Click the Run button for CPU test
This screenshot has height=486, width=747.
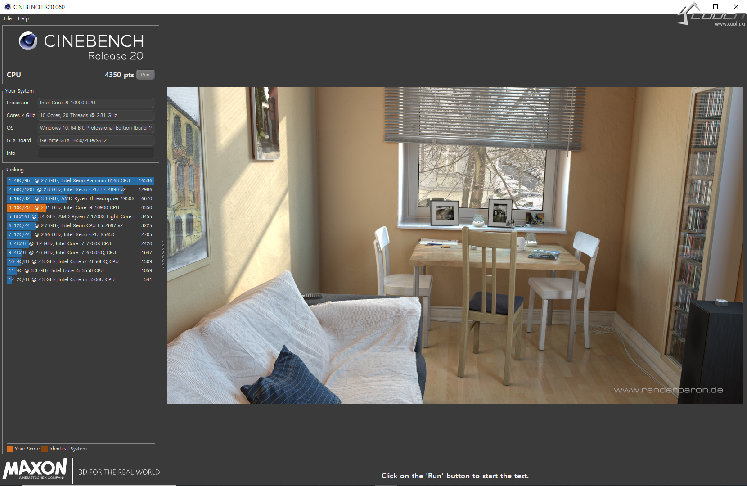tap(145, 75)
